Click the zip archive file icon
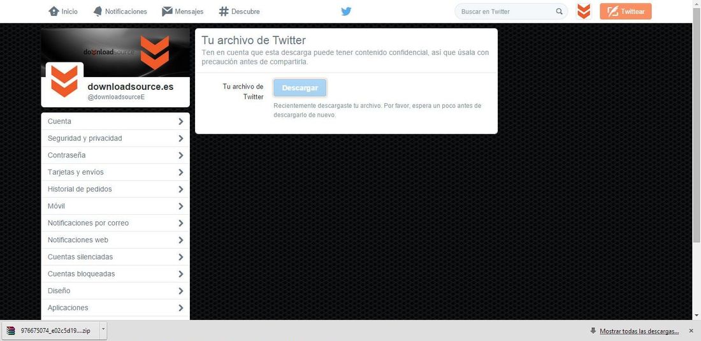This screenshot has width=701, height=341. (x=11, y=331)
